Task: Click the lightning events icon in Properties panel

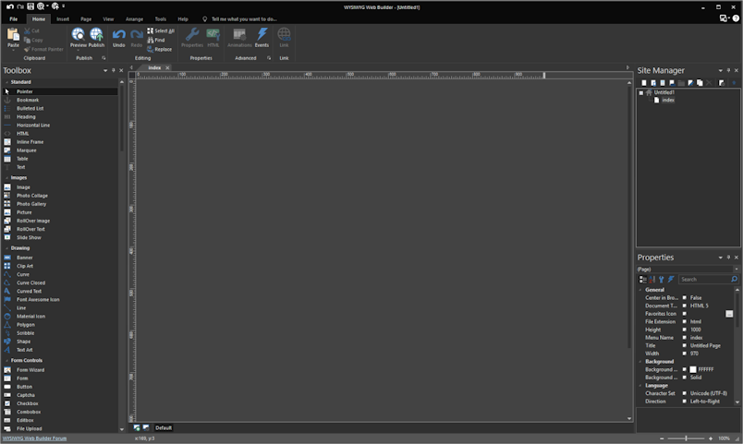Action: coord(671,280)
